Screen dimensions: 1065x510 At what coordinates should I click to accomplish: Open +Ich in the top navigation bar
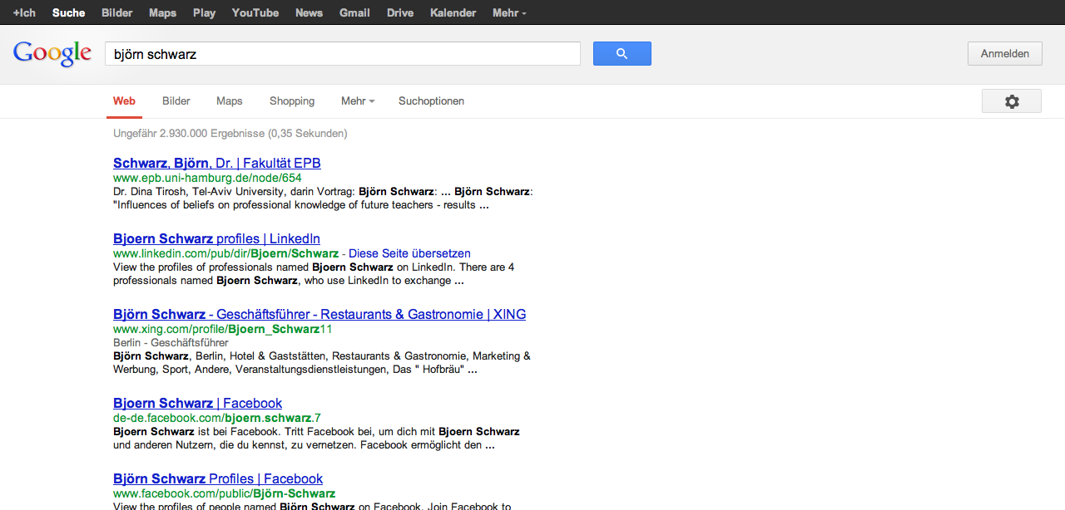(x=24, y=12)
